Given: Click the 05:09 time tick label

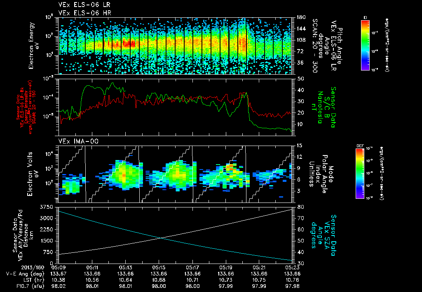Looking at the screenshot, I should [59, 268].
